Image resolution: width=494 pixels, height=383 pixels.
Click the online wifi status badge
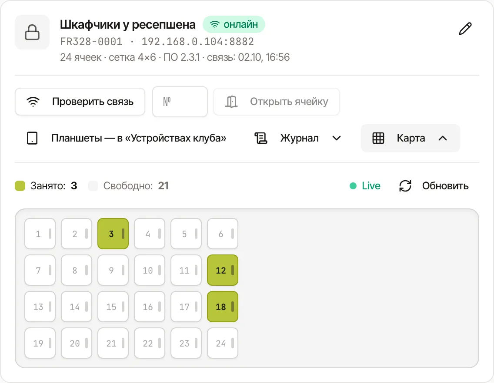tap(234, 25)
